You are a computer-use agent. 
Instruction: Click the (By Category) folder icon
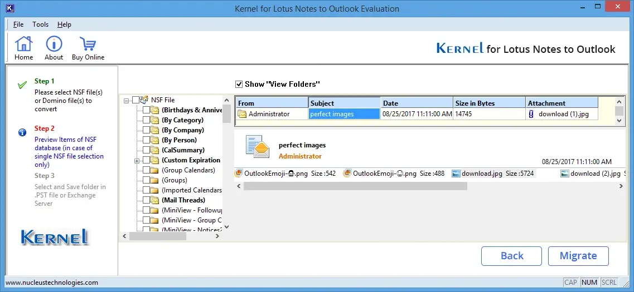click(154, 120)
